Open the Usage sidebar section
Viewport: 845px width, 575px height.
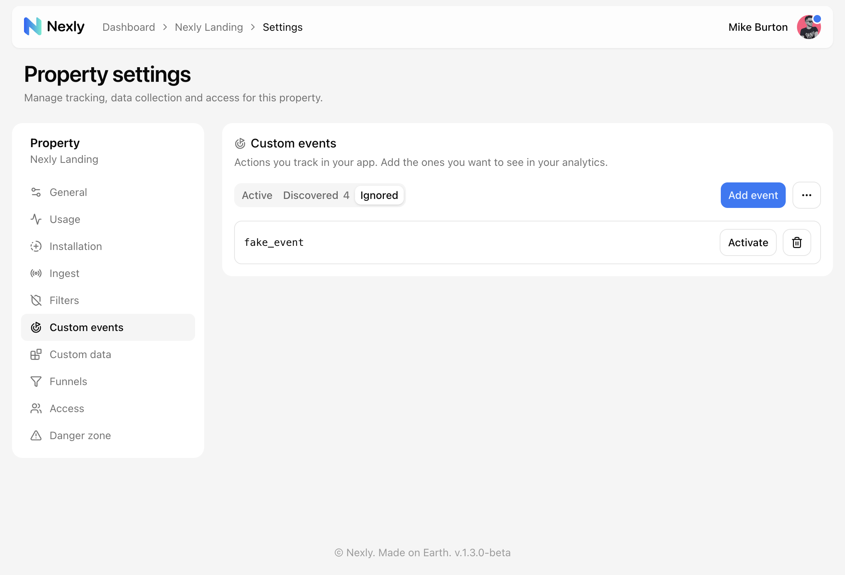tap(108, 219)
